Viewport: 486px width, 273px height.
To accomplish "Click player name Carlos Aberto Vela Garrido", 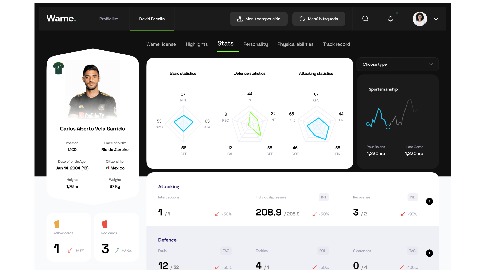I will coord(92,129).
